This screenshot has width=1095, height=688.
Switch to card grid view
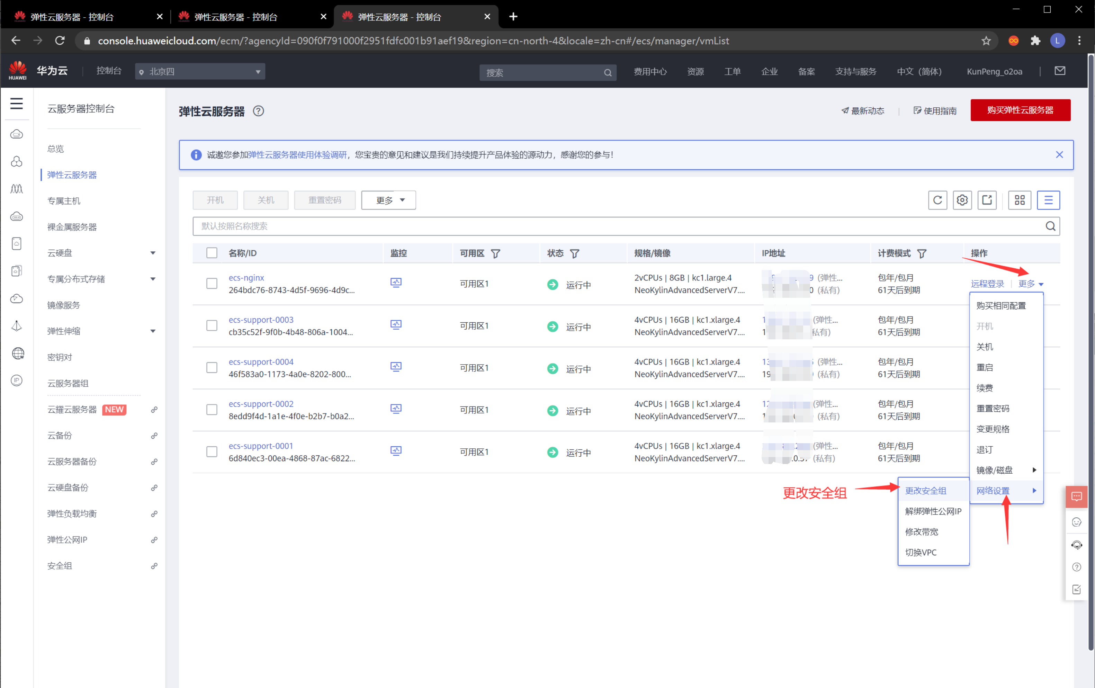tap(1020, 200)
